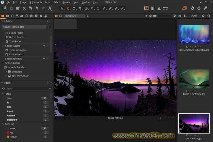
Task: Add new layer with plus next to Background
Action: click(88, 16)
